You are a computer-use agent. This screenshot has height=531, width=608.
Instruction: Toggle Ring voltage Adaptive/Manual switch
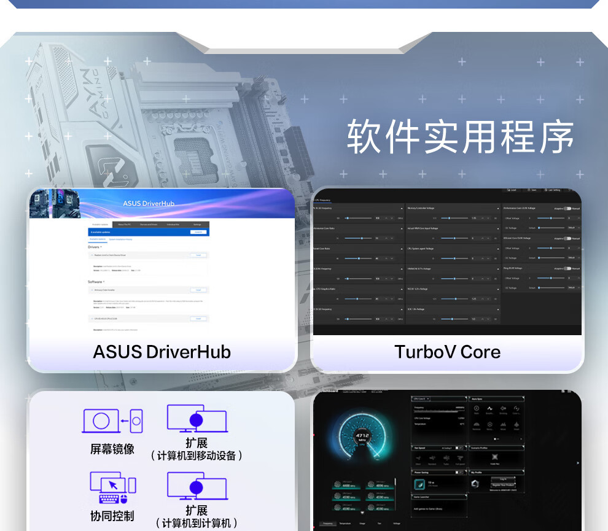point(567,268)
